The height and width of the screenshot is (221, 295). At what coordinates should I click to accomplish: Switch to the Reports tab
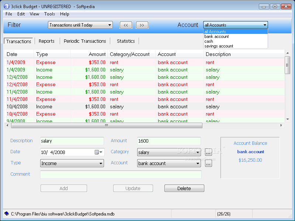click(46, 41)
